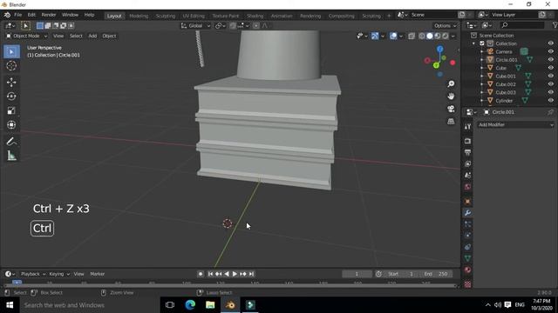Toggle camera view icon
Image resolution: width=558 pixels, height=313 pixels.
[x=451, y=109]
